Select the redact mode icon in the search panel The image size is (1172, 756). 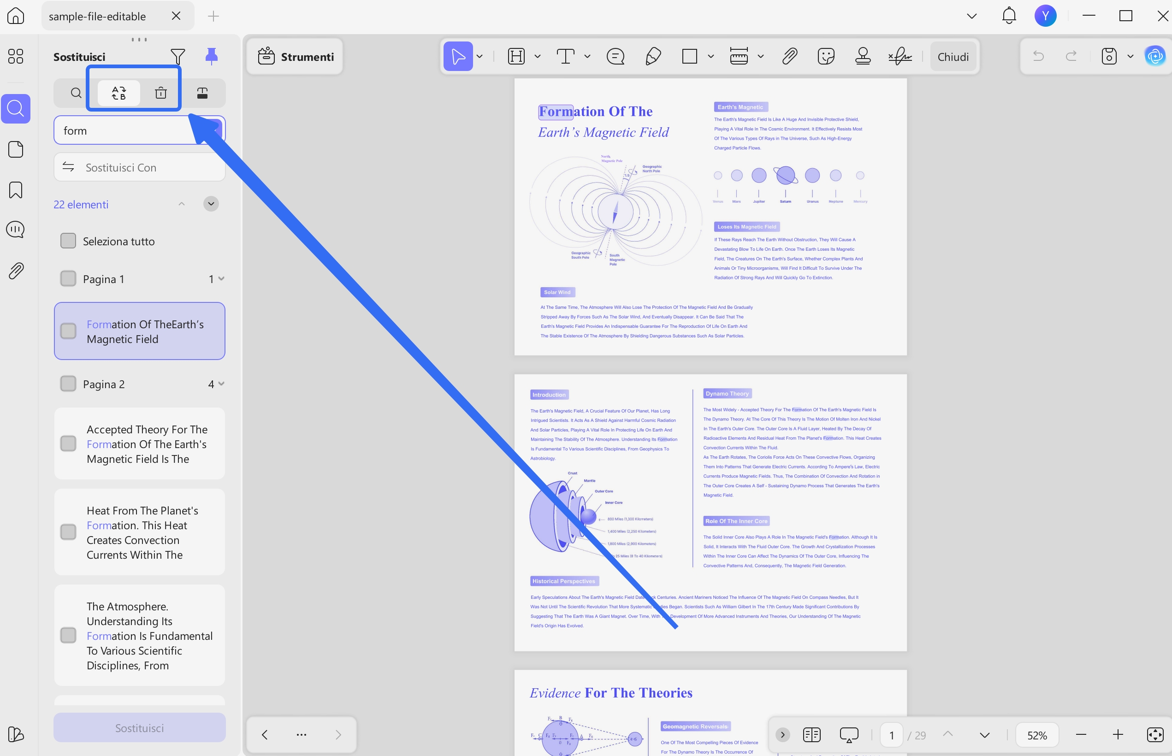(x=202, y=93)
